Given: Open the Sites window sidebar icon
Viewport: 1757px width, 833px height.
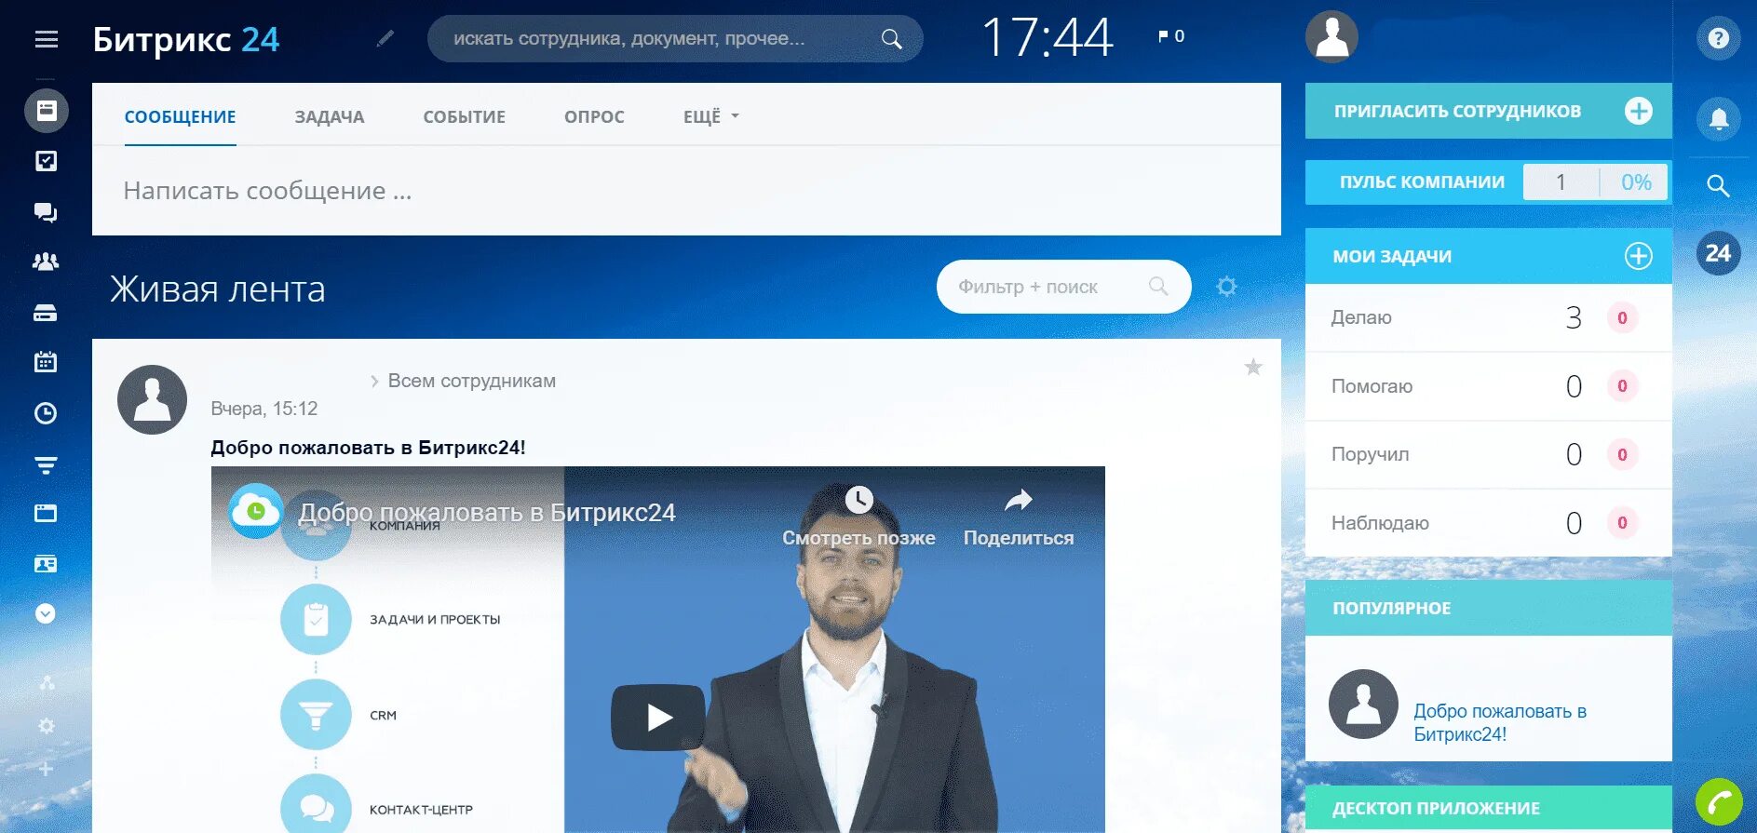Looking at the screenshot, I should click(46, 513).
